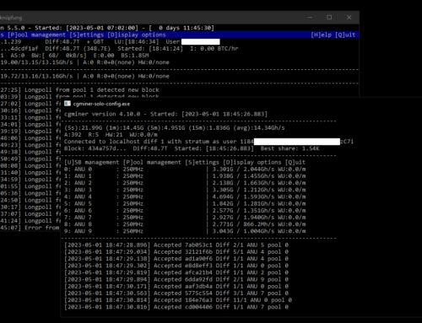The width and height of the screenshot is (422, 323).
Task: Click the '4: ANU 4' device row
Action: [185, 196]
